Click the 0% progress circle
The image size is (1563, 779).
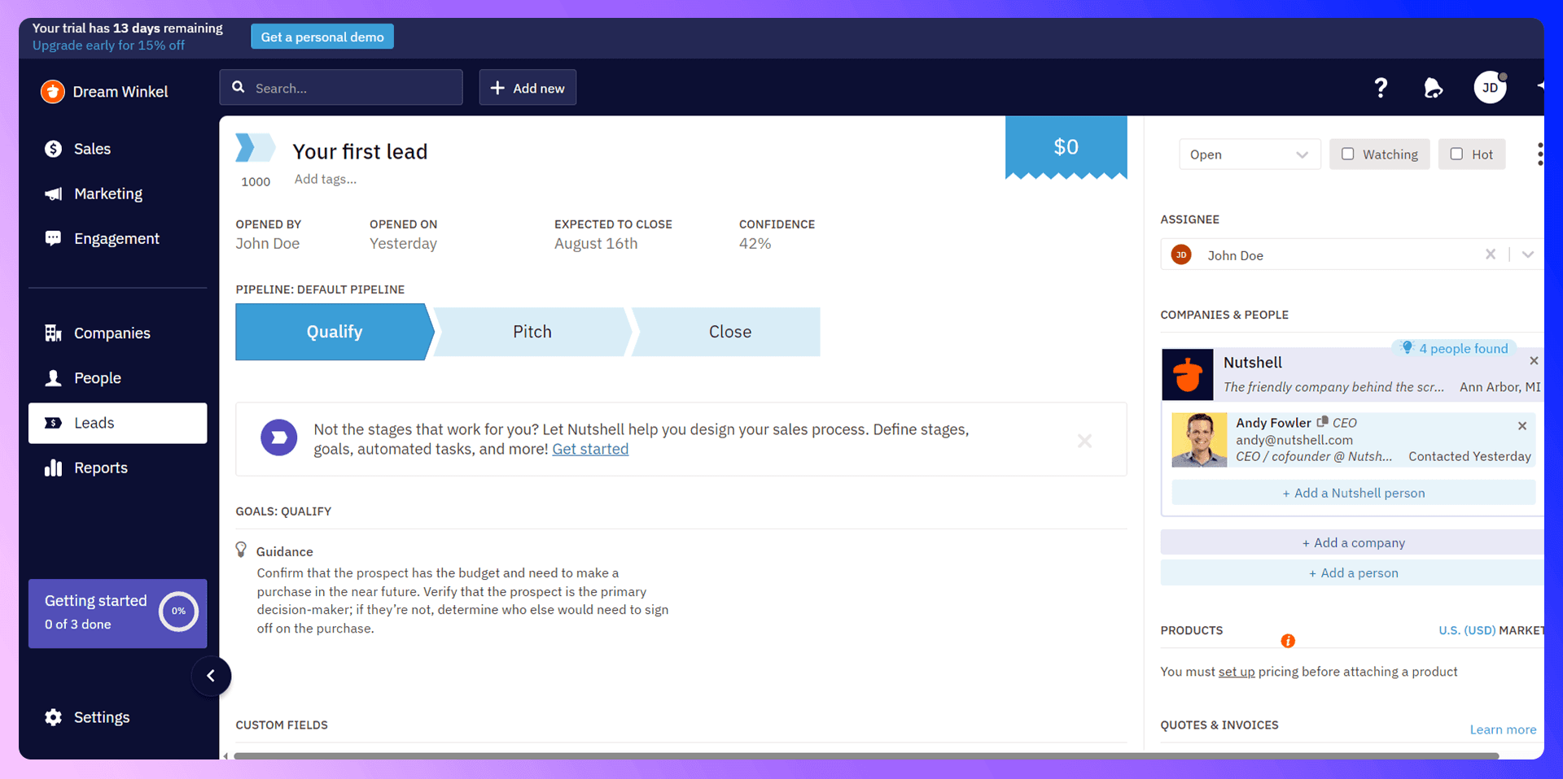178,611
